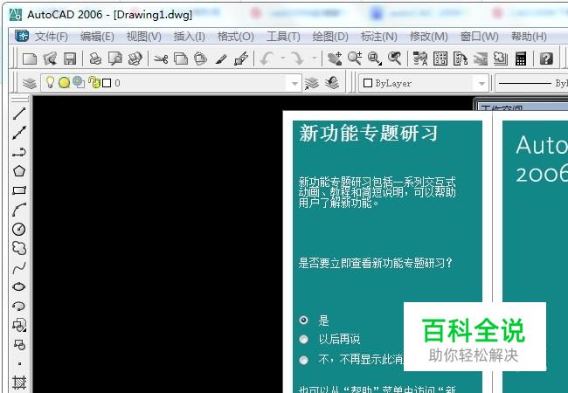Select the Make Block tool

19,344
